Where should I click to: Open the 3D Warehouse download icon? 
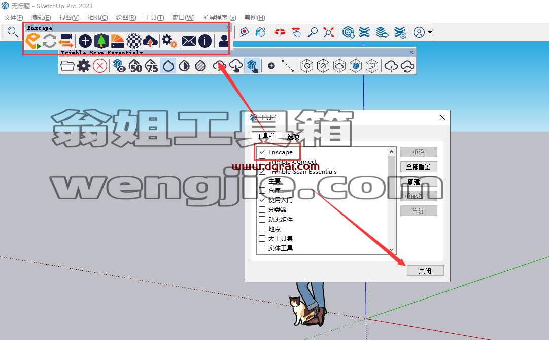pos(349,32)
